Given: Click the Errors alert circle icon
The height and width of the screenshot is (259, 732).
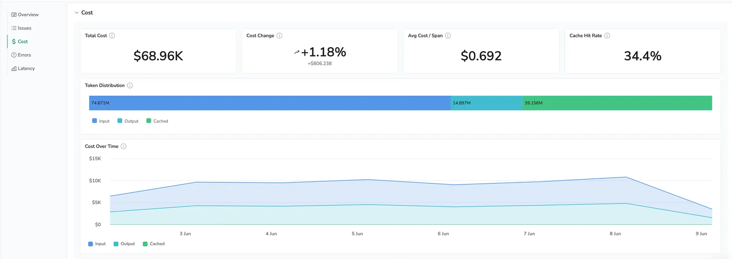Looking at the screenshot, I should tap(14, 55).
